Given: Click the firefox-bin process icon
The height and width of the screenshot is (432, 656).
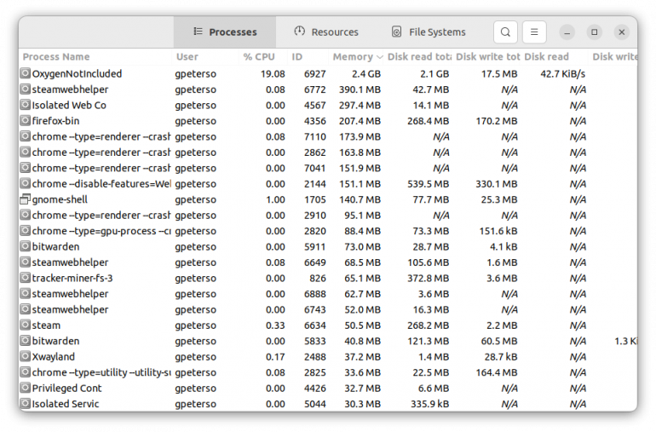Looking at the screenshot, I should click(26, 121).
